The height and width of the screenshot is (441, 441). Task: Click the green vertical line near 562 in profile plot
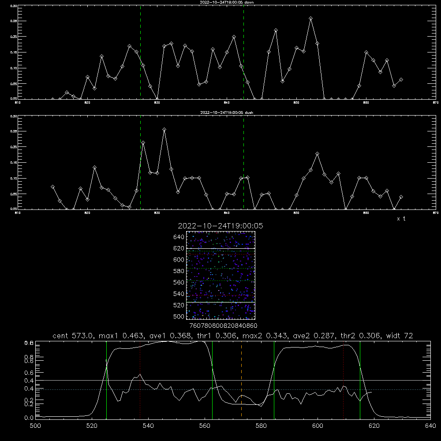(213, 379)
